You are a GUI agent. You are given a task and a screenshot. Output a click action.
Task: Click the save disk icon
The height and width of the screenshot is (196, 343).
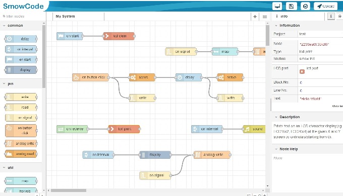(x=291, y=6)
